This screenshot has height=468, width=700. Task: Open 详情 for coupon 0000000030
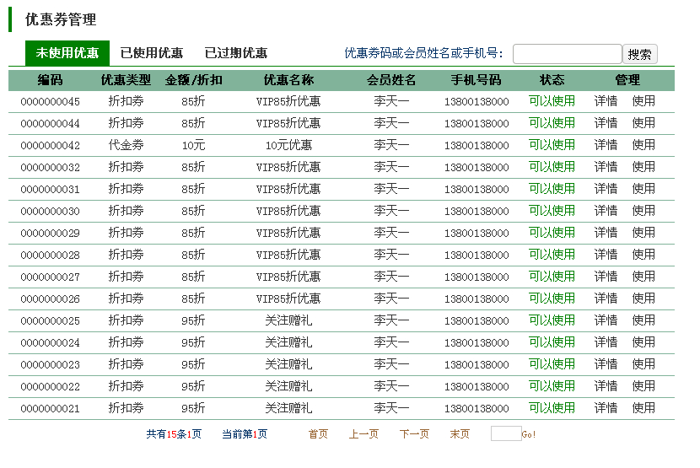[x=606, y=211]
